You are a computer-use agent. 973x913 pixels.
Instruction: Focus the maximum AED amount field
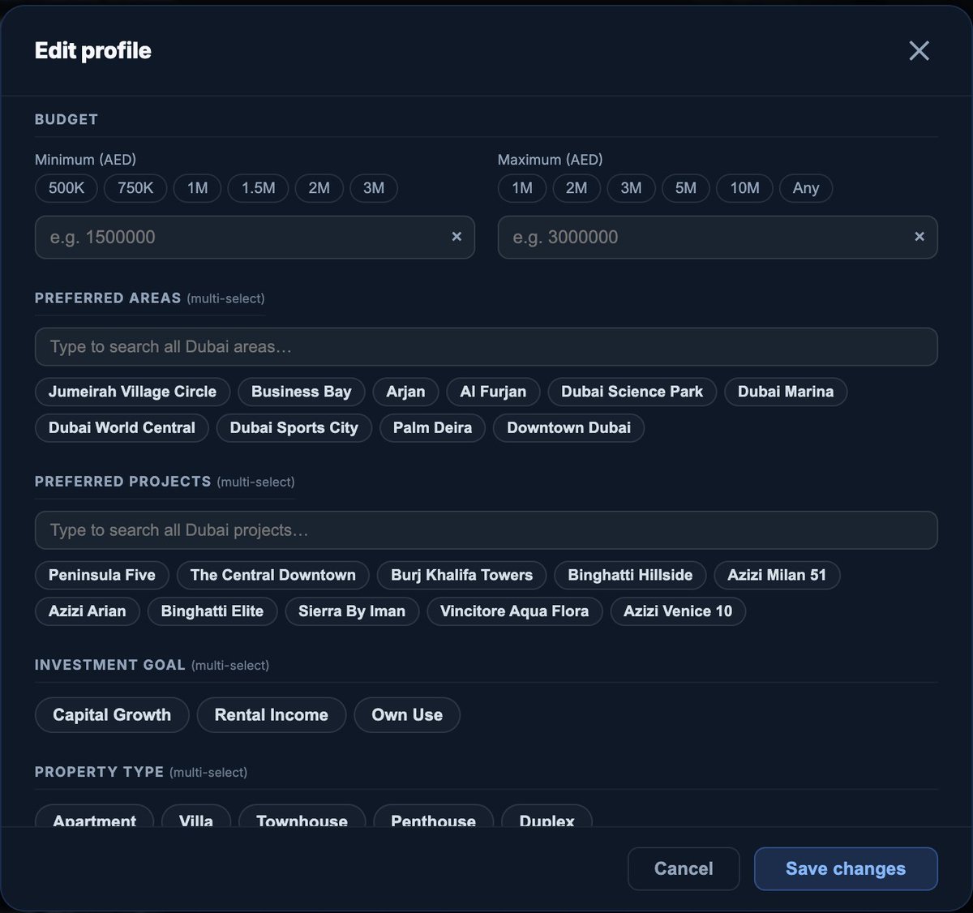(x=718, y=237)
